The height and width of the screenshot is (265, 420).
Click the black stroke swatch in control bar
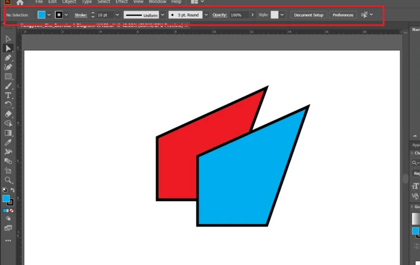59,15
